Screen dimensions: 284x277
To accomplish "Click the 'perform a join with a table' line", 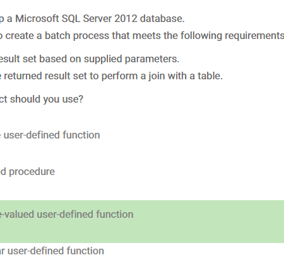I will [x=111, y=76].
